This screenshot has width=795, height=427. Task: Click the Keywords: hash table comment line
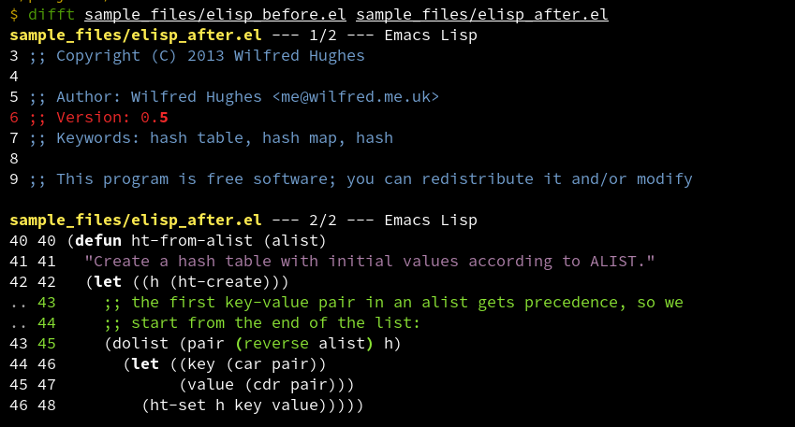tap(211, 138)
